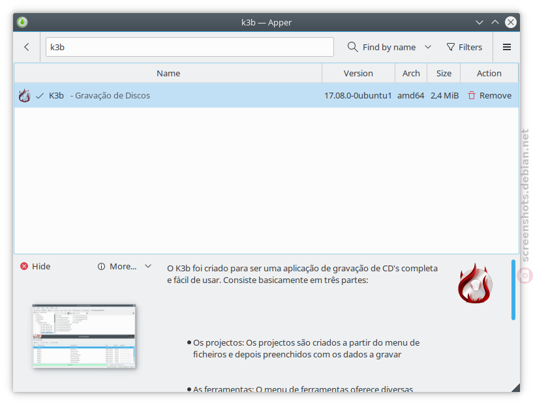Select the version 17.08.0-0ubuntu1 cell

(358, 95)
